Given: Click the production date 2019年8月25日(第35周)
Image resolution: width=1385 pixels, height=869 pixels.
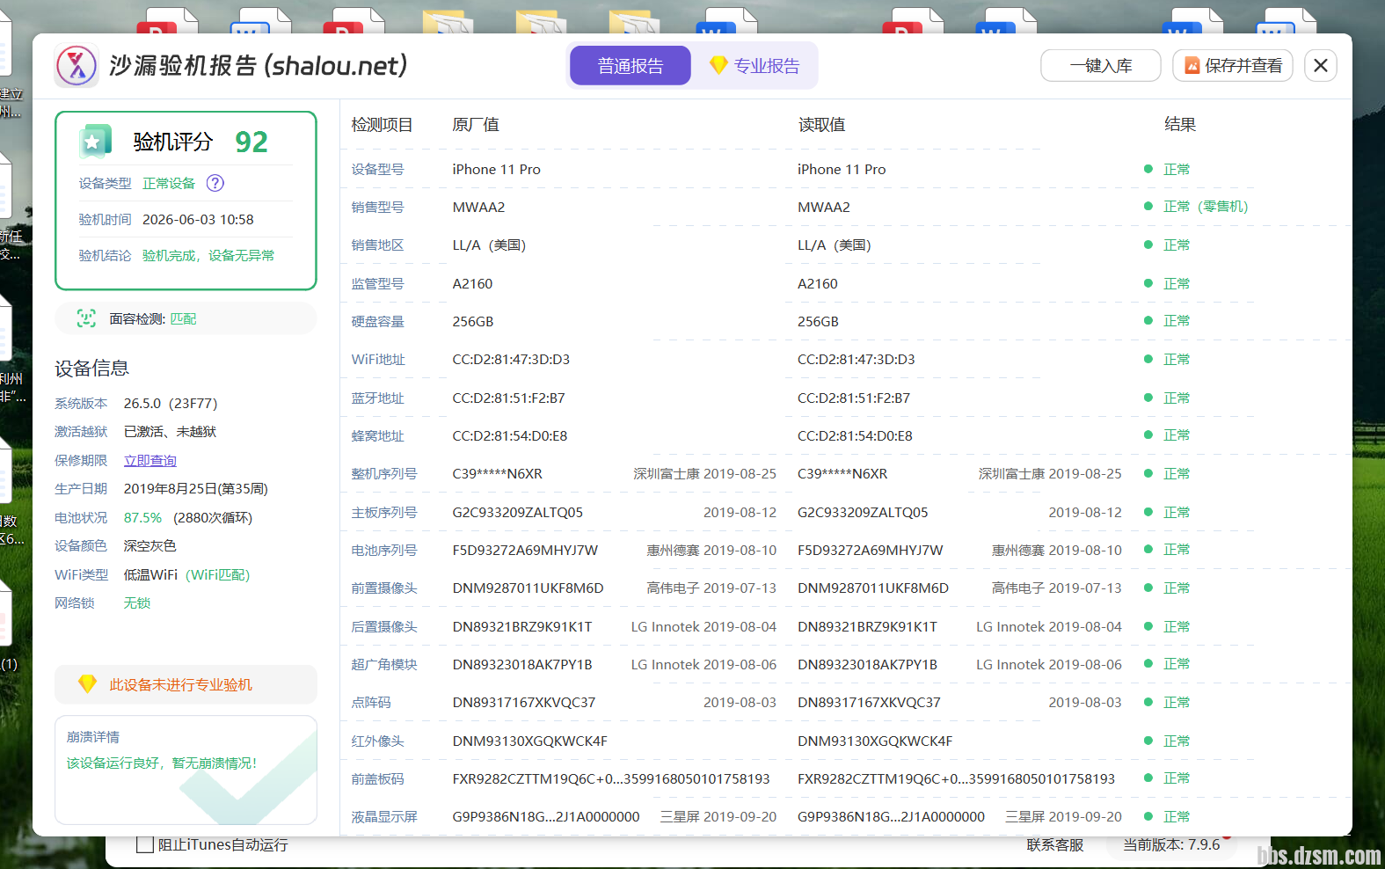Looking at the screenshot, I should (196, 488).
